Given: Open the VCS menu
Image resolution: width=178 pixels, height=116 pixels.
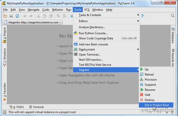Looking at the screenshot, I should coord(87,10).
